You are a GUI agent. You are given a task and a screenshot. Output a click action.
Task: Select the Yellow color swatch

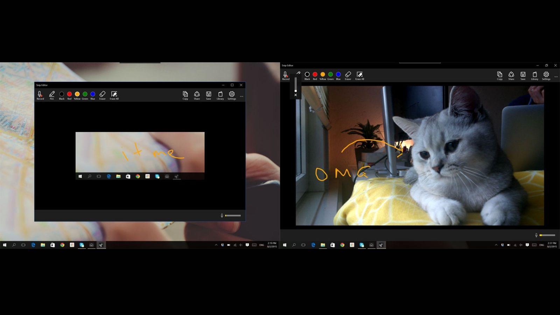tap(77, 94)
